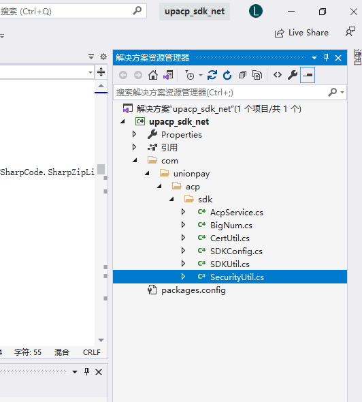Open the editor tab list dropdown arrow
Viewport: 362px width, 402px height.
(91, 57)
